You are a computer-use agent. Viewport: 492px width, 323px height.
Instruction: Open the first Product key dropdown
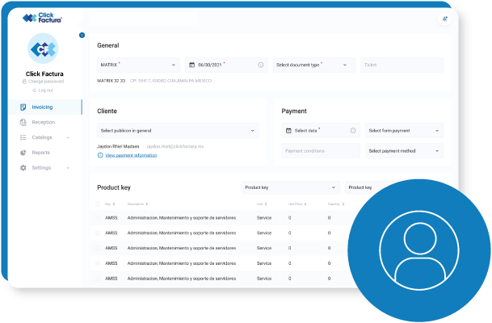[x=290, y=187]
